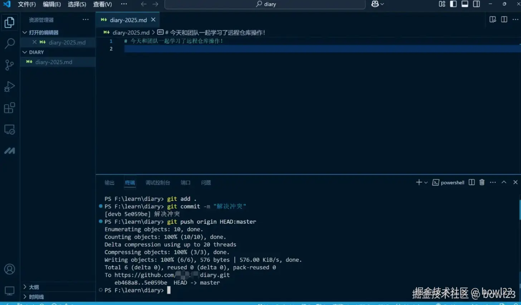Collapse the 打开的编辑器 section
521x305 pixels.
[58, 33]
